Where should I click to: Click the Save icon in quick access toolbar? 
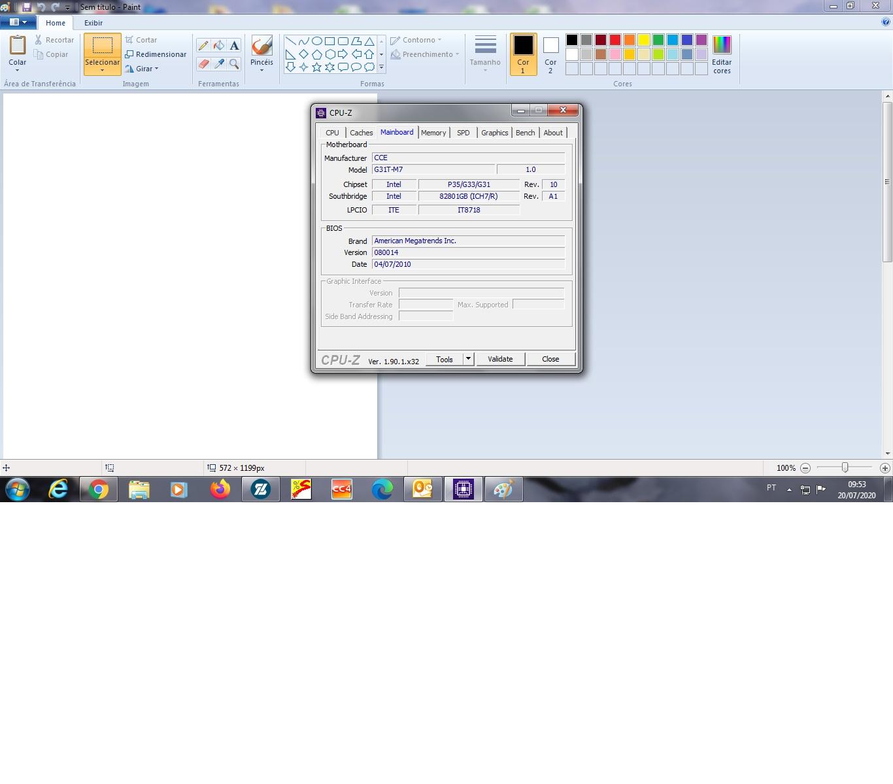pos(27,7)
